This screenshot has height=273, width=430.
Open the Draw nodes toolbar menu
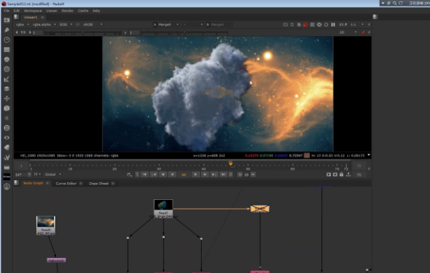[x=7, y=30]
